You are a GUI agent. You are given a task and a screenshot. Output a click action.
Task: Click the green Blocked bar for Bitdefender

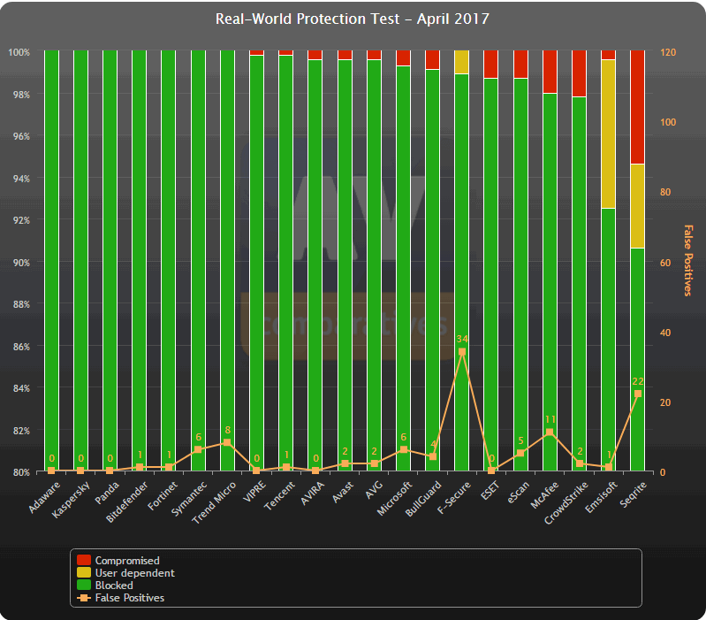139,260
